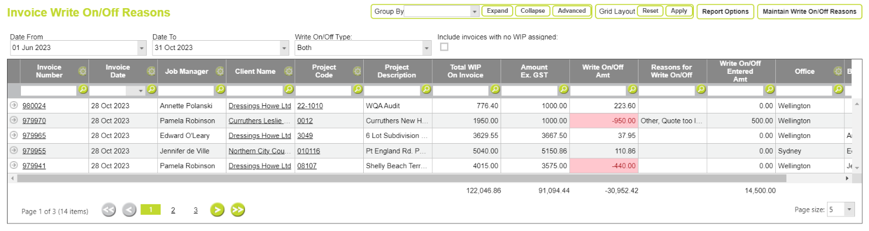Screen dimensions: 869x231
Task: Click the Invoice Number filter text box
Action: 49,90
